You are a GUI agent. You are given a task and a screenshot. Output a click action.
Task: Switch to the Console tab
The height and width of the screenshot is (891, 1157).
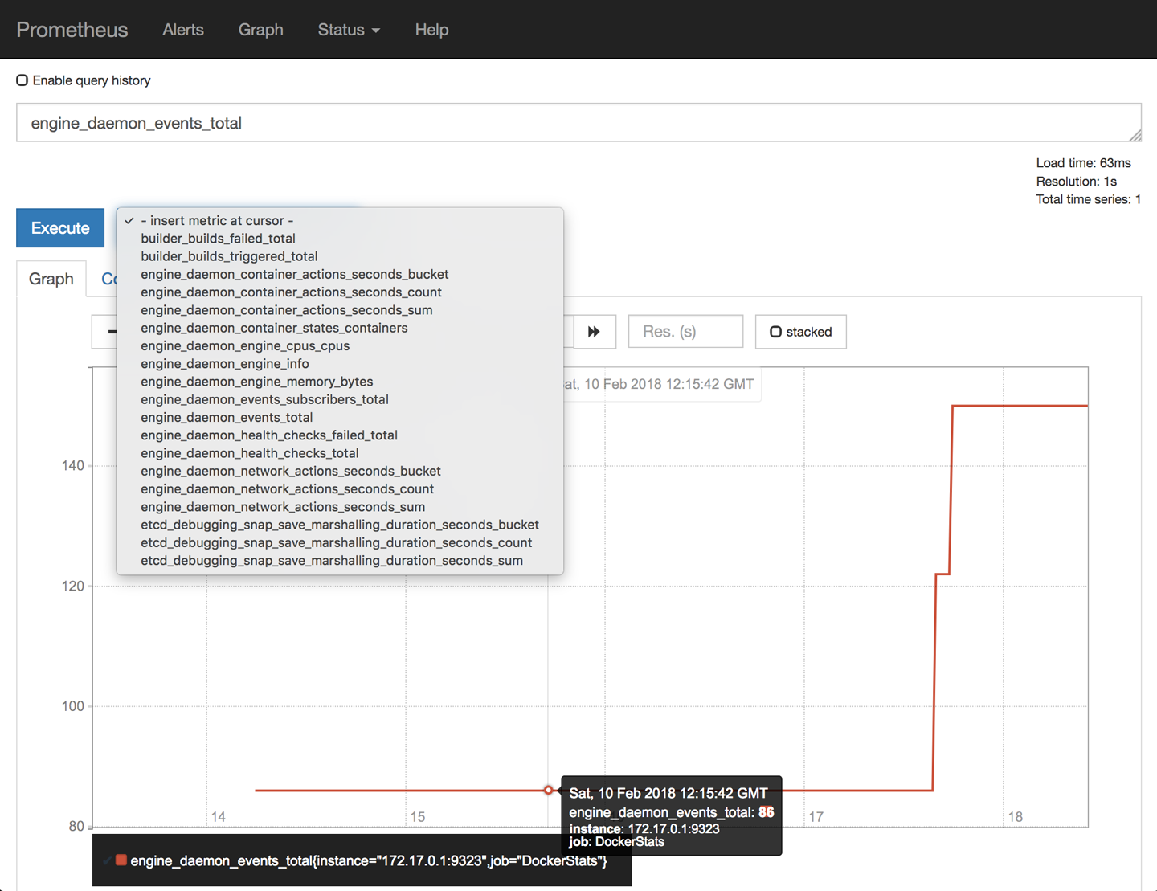[x=115, y=279]
